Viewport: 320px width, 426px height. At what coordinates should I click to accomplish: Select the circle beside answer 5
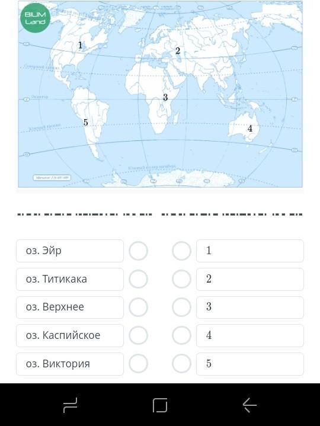181,364
